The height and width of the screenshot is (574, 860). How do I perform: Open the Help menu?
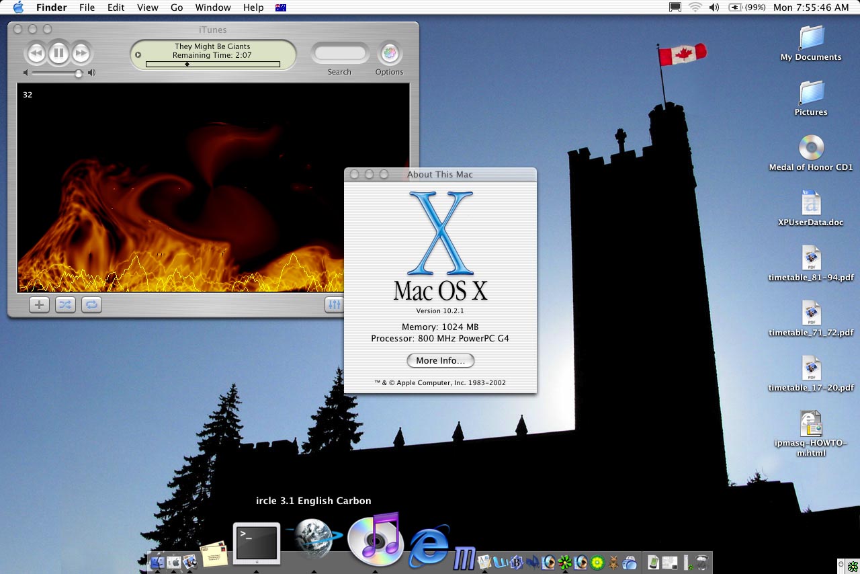click(x=253, y=7)
